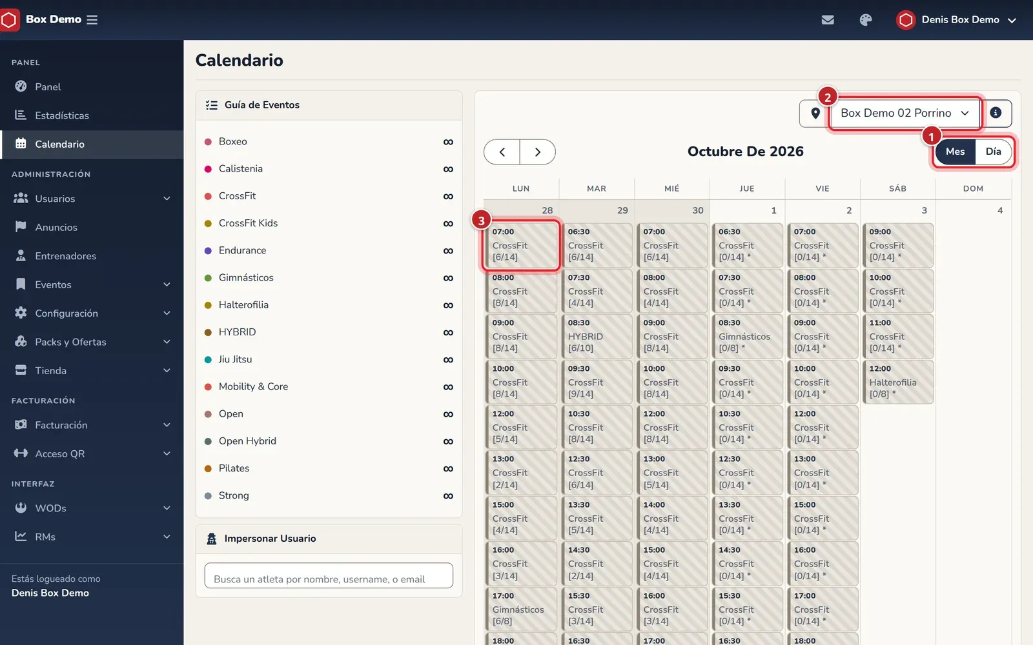Open Estadísticas in the sidebar
The width and height of the screenshot is (1033, 645).
pyautogui.click(x=92, y=115)
